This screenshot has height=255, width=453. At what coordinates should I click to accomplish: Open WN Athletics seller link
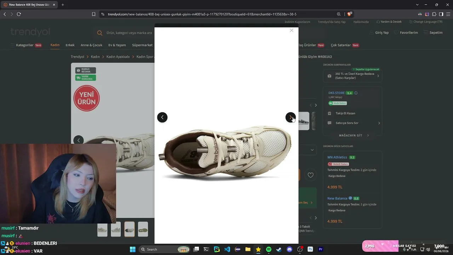(337, 157)
